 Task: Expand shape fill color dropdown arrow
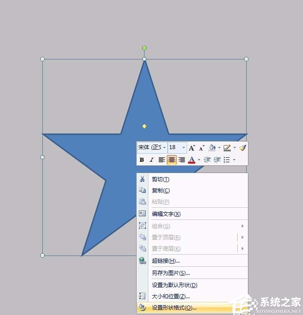tap(219, 148)
